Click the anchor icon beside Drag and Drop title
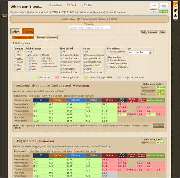 click(14, 141)
